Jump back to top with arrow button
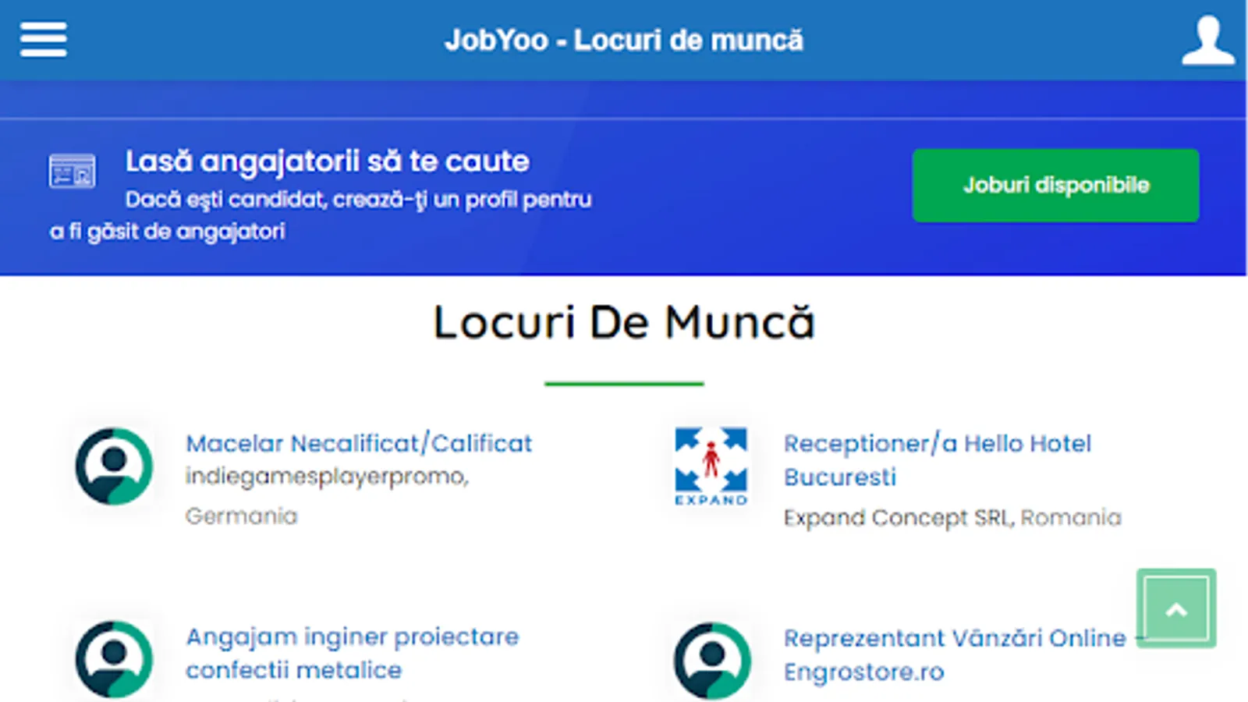Viewport: 1248px width, 702px height. (x=1176, y=608)
